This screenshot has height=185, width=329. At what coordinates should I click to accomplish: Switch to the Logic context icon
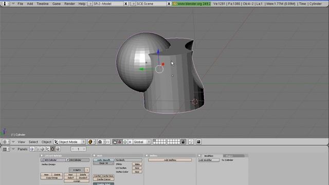[32, 149]
